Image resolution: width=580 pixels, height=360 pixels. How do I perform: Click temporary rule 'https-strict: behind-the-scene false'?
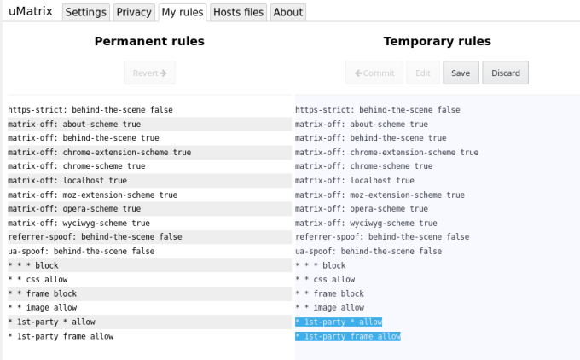pos(378,110)
